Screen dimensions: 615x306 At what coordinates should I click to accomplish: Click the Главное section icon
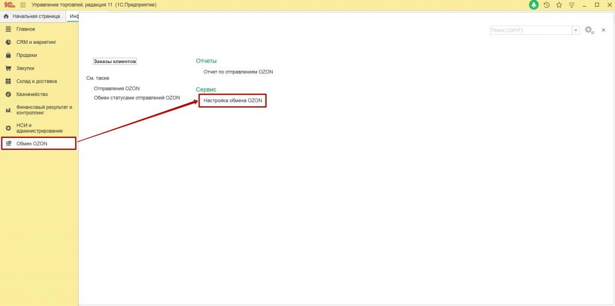coord(8,29)
